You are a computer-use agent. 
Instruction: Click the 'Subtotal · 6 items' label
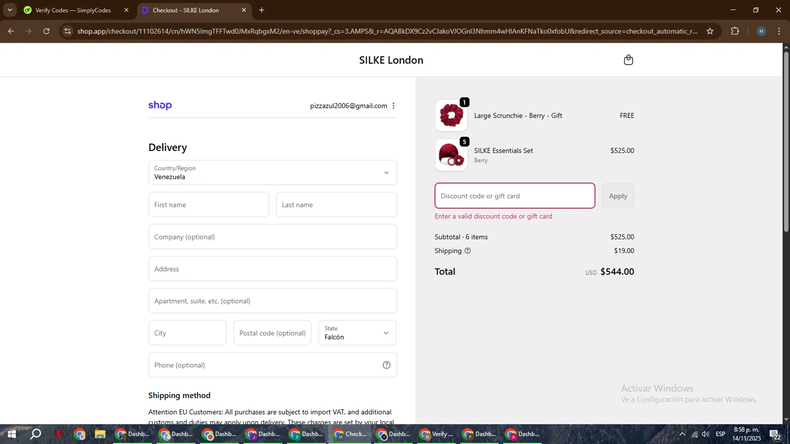(461, 237)
